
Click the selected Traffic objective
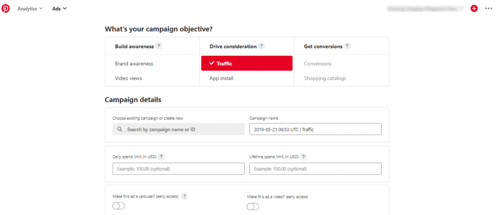click(247, 63)
